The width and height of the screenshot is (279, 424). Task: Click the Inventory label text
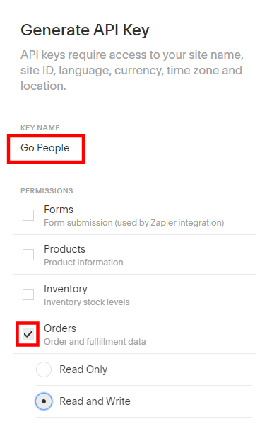[x=66, y=289]
